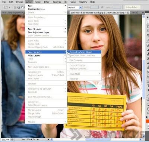Click the Merge Visible menu entry
Screen dimensions: 149x142
point(46,114)
